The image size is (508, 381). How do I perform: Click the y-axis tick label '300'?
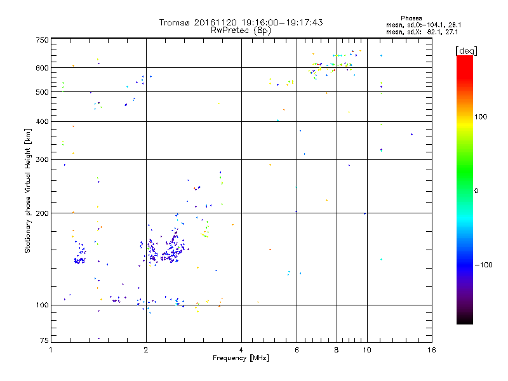point(42,160)
